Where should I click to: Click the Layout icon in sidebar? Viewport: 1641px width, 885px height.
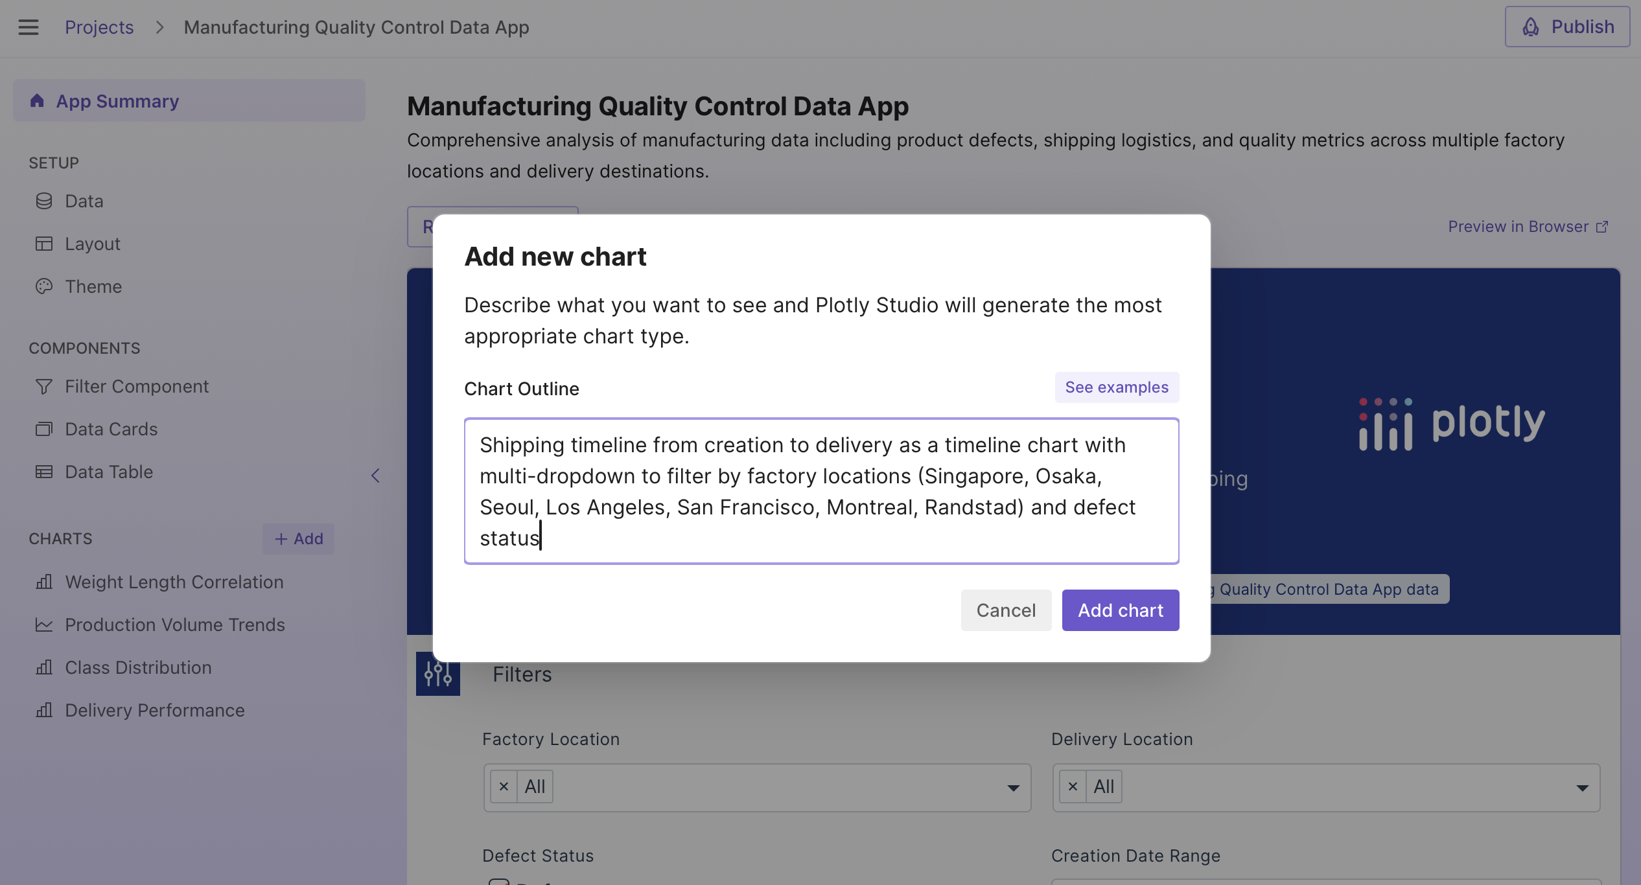pos(44,244)
